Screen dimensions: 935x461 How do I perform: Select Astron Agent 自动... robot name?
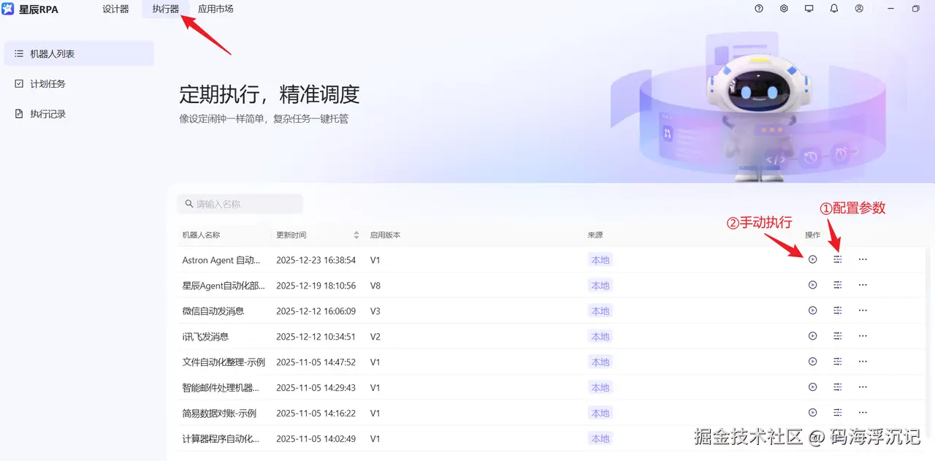pyautogui.click(x=221, y=260)
